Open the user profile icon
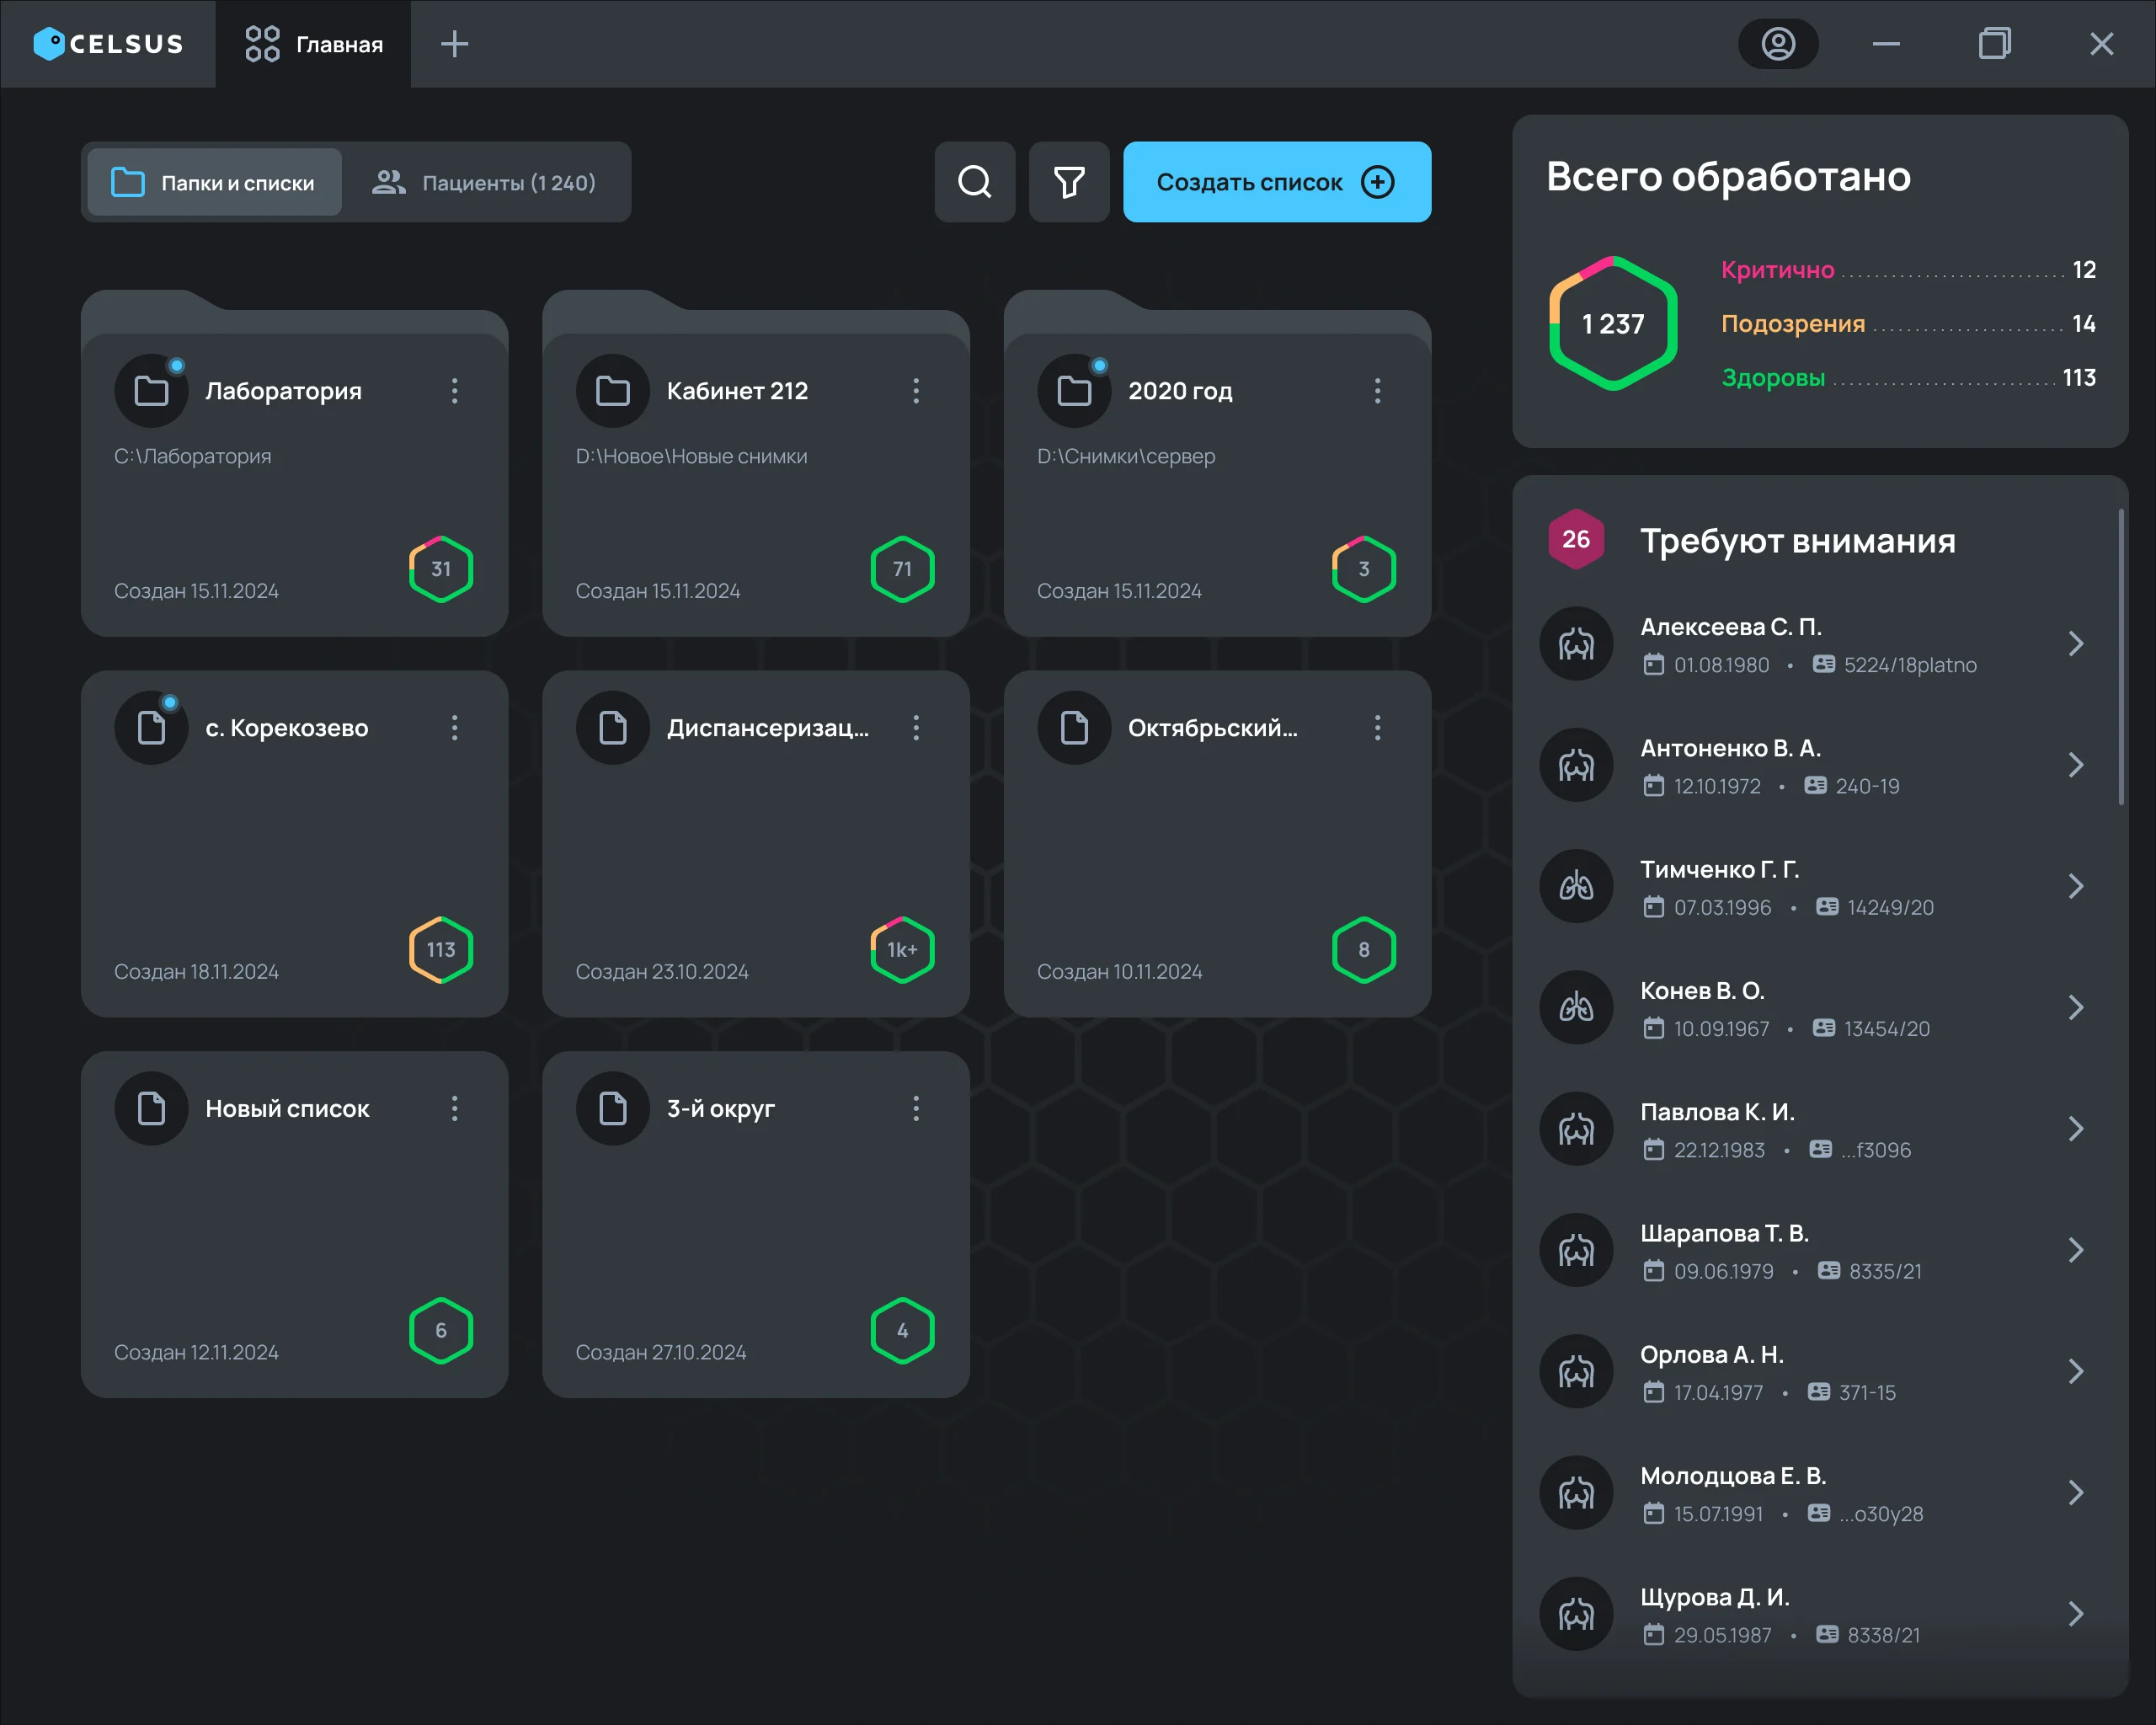 (x=1778, y=44)
